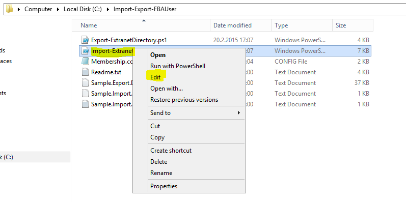Click Import-Export-FBAUser breadcrumb segment
This screenshot has height=202, width=406.
145,9
